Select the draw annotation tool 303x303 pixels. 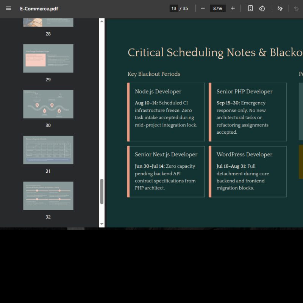point(280,8)
